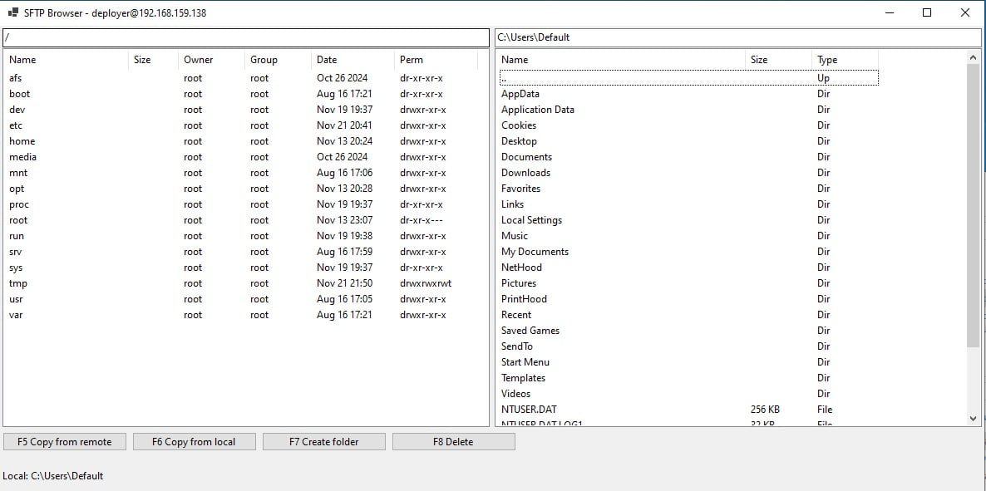Select the remote tmp directory
This screenshot has width=986, height=491.
(18, 283)
